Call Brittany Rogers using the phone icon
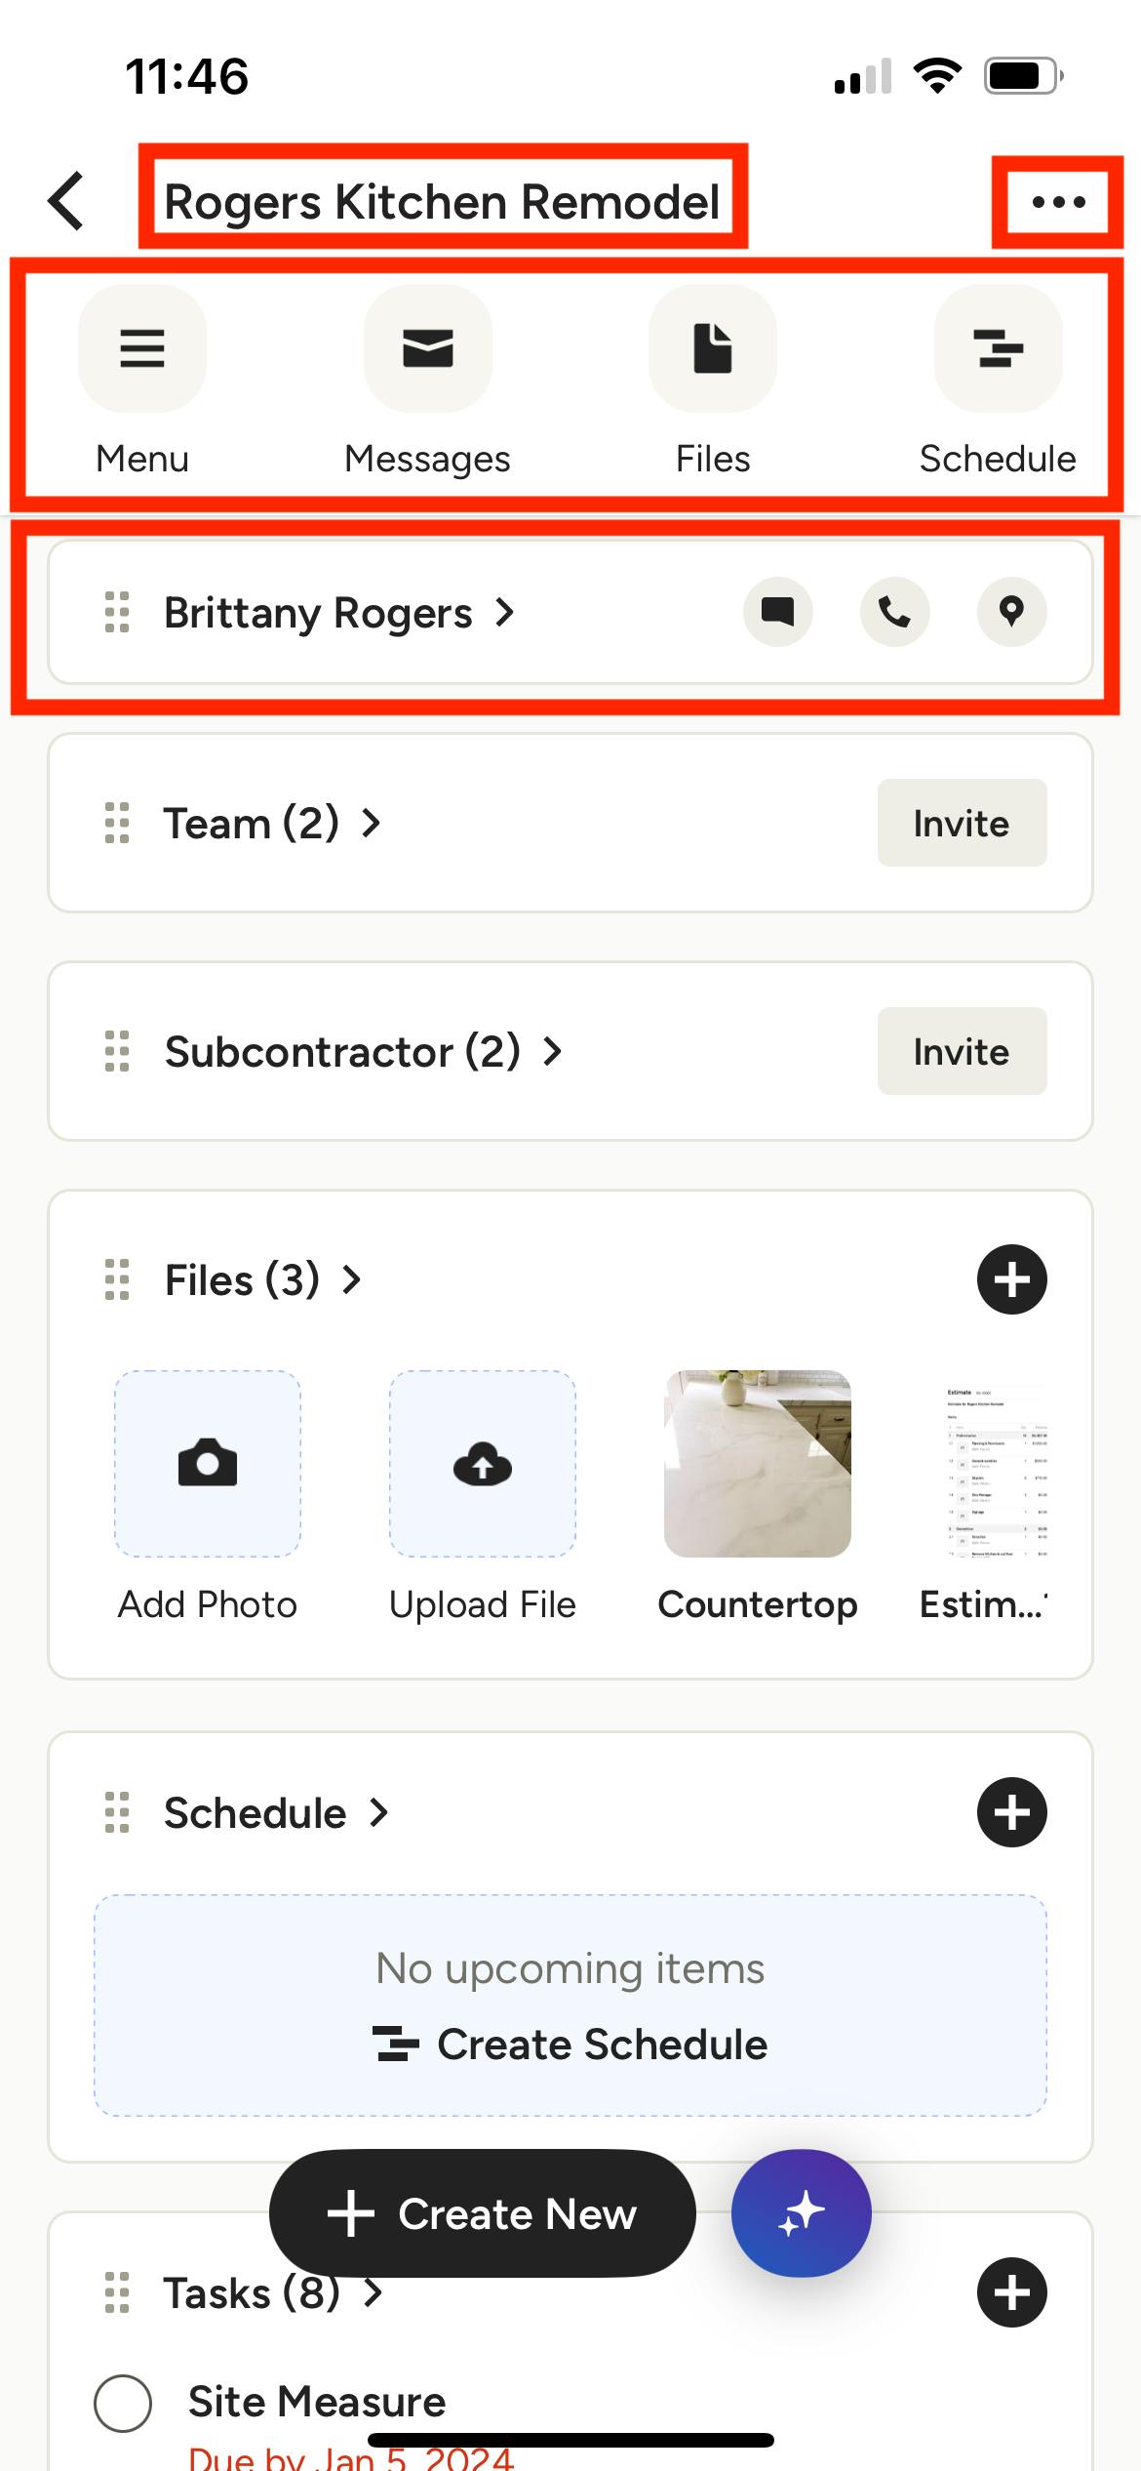 click(x=895, y=613)
